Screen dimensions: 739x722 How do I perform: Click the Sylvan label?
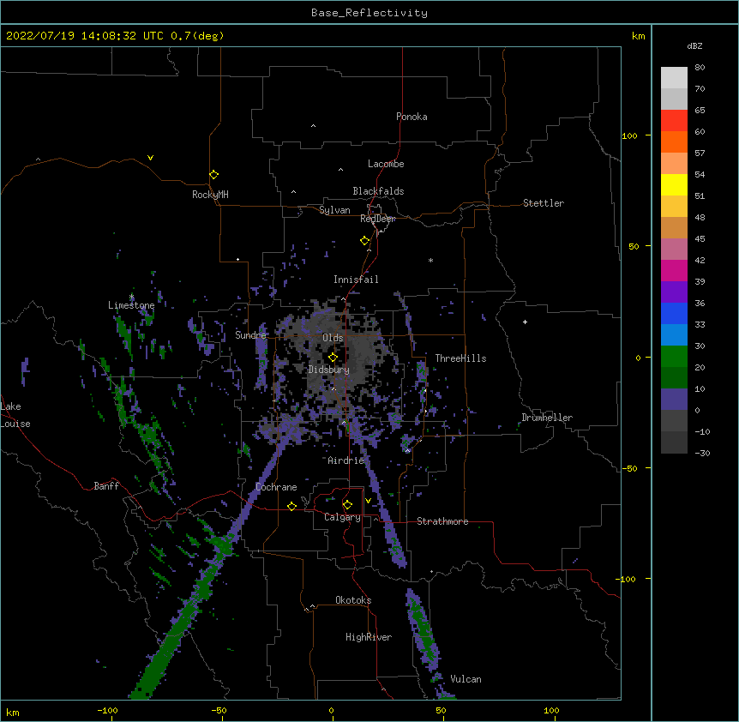[334, 210]
